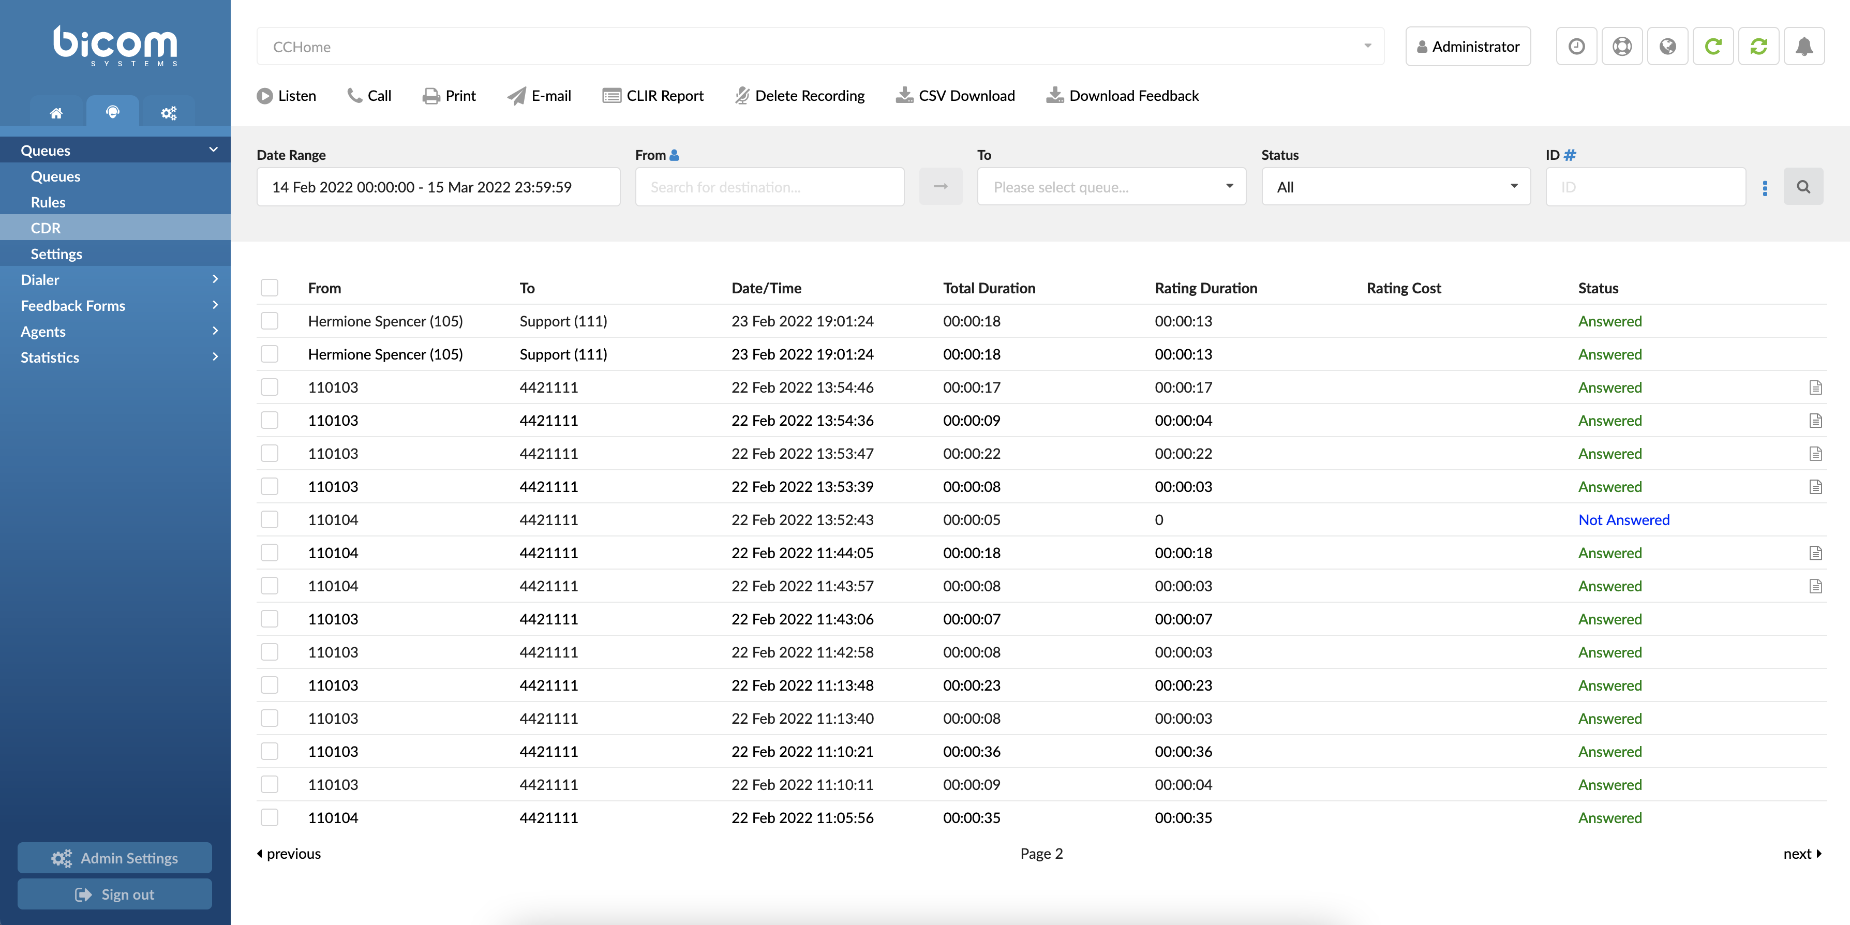Open the Administrator user menu
Screen dimensions: 1850x925
[x=1467, y=47]
